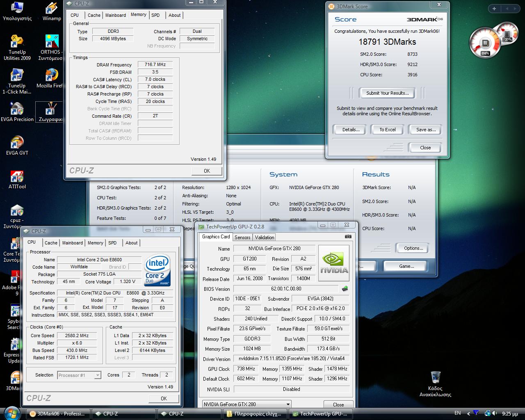Click the EN language indicator in tray
This screenshot has height=420, width=525.
(457, 413)
